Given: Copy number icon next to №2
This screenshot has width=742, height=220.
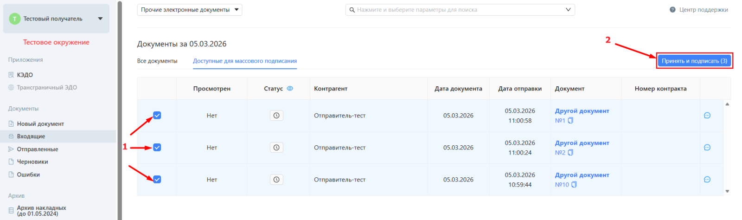Looking at the screenshot, I should (x=570, y=153).
